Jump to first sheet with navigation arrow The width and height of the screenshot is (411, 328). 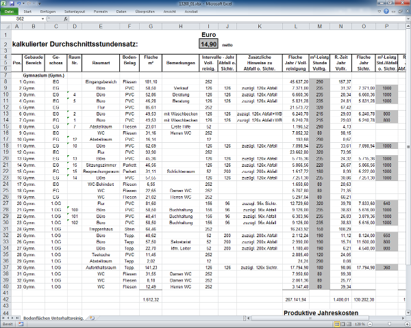click(x=3, y=318)
